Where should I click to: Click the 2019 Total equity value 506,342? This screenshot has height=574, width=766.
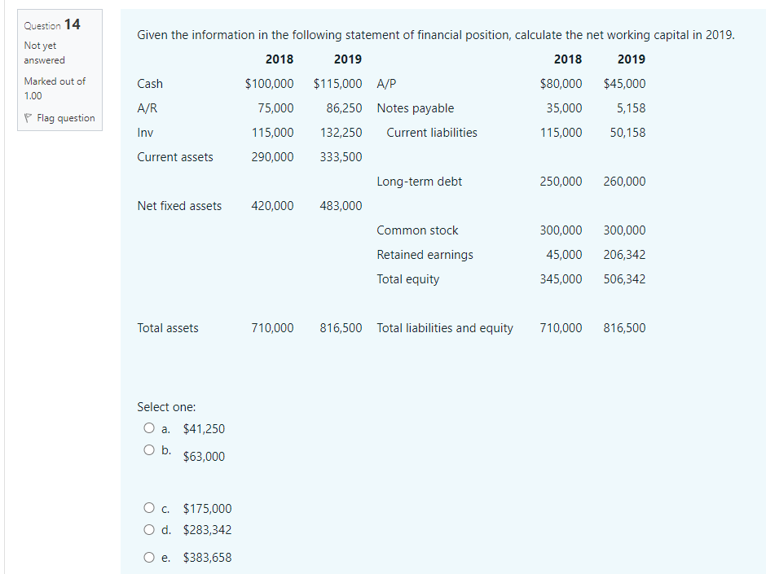pyautogui.click(x=624, y=278)
